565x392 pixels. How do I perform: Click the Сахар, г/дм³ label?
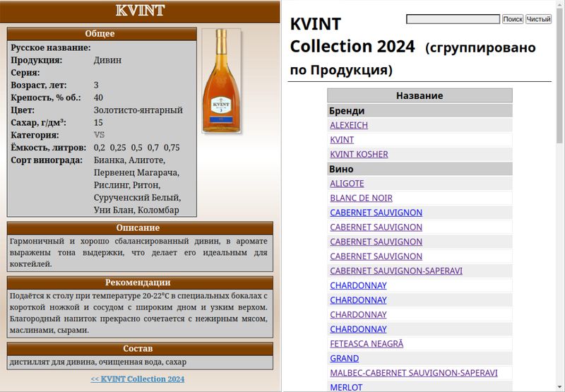(38, 122)
